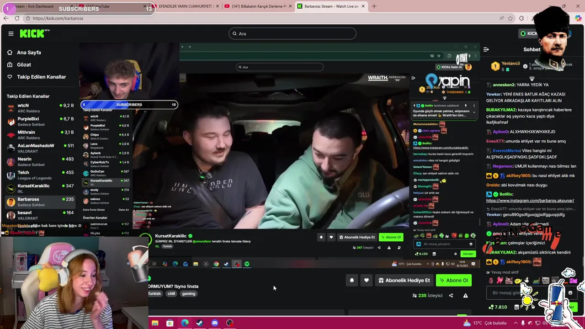Click the inner stream heart icon
The width and height of the screenshot is (585, 329).
(x=331, y=237)
